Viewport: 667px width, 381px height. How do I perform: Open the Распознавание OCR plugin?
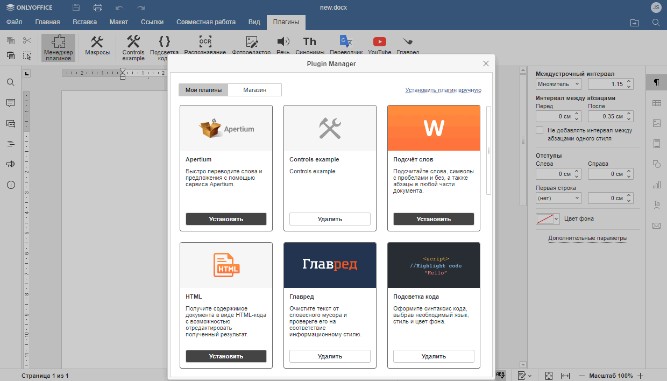pyautogui.click(x=205, y=46)
